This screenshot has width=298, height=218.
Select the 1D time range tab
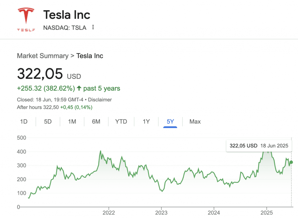(x=24, y=121)
